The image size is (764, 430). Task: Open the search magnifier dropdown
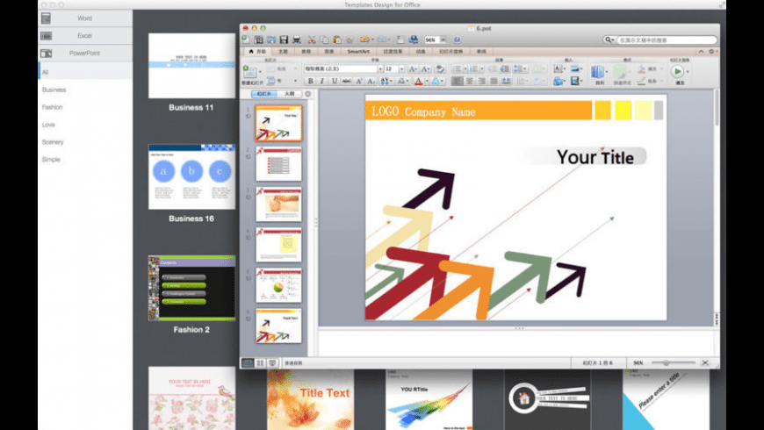(x=609, y=40)
